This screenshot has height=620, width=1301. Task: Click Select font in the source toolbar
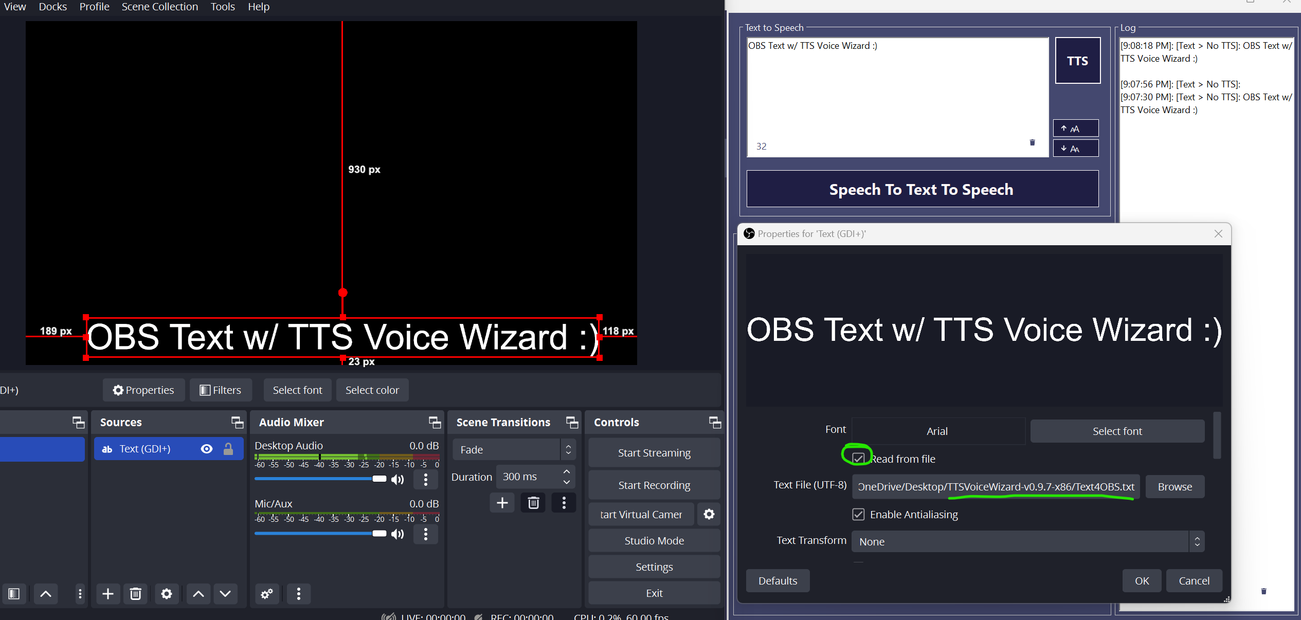(x=298, y=390)
